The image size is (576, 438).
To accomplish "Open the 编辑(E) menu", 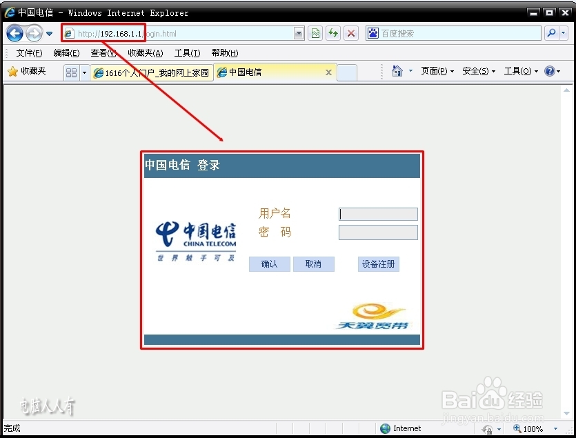I will tap(66, 53).
